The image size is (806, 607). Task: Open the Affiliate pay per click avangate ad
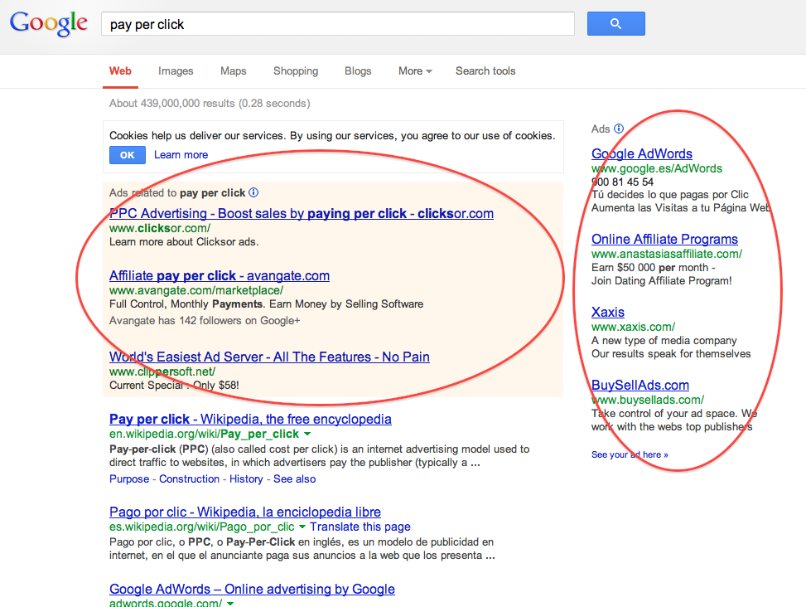(220, 275)
